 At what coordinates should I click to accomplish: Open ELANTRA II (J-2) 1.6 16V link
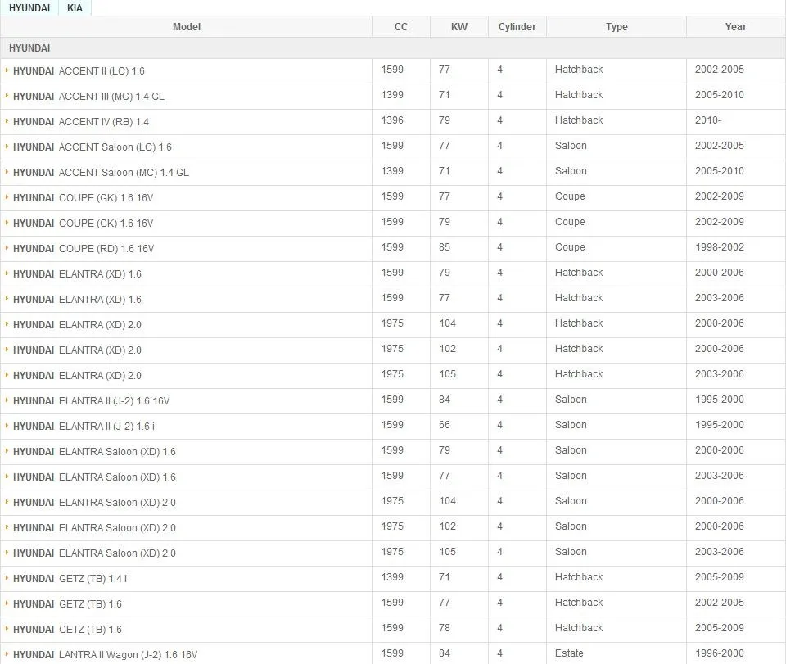[91, 401]
